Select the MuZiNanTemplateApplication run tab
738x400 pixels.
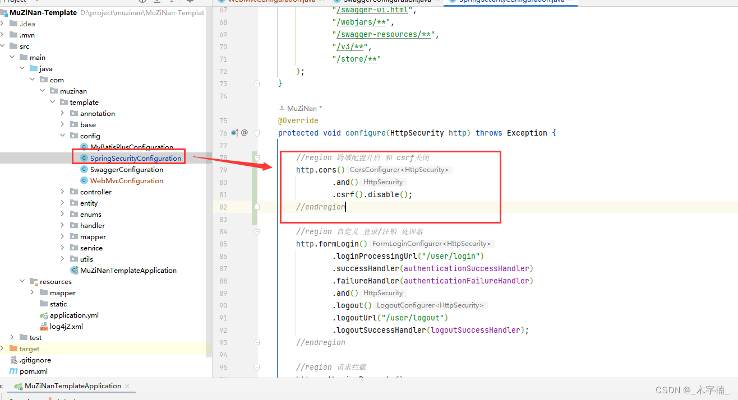pos(73,386)
